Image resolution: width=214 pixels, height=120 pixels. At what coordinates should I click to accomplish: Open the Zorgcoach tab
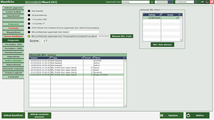pyautogui.click(x=13, y=24)
